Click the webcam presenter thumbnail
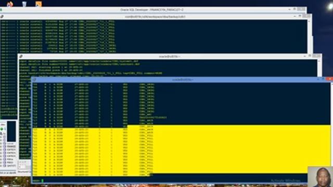 321,177
